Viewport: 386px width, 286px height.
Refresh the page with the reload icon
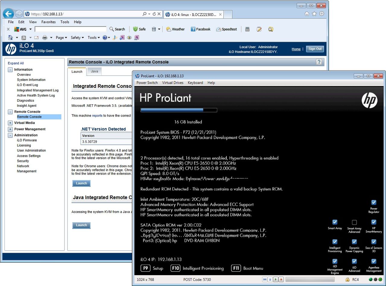click(x=154, y=14)
